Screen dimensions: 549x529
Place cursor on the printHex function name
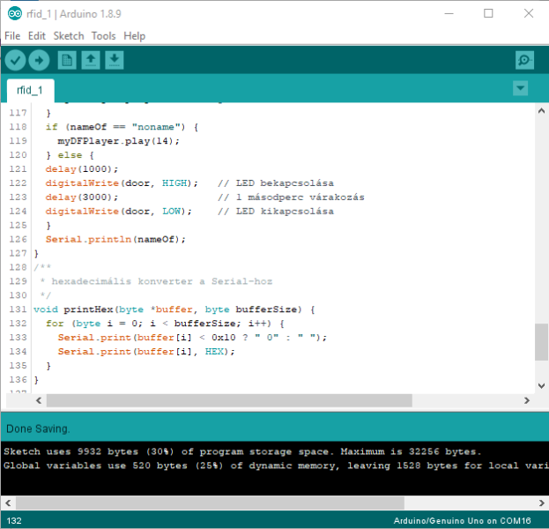pyautogui.click(x=87, y=309)
